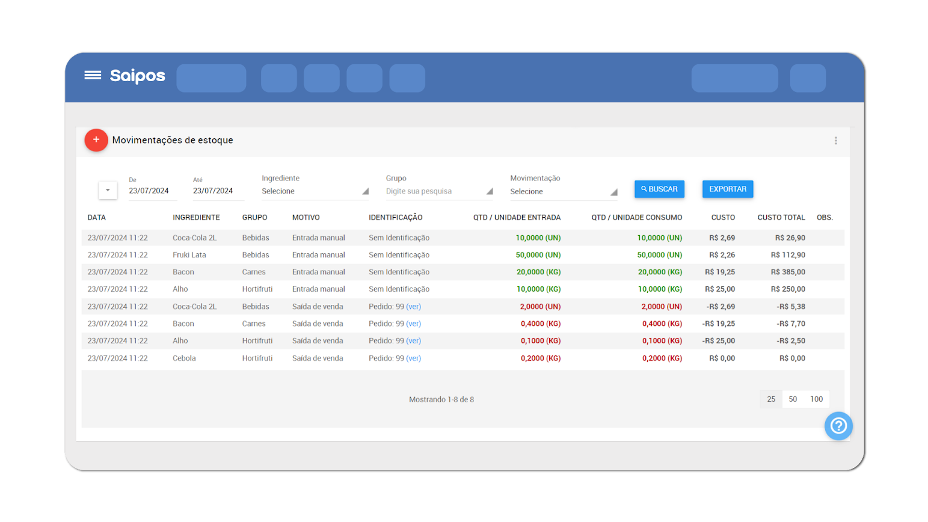Image resolution: width=928 pixels, height=522 pixels.
Task: Click the 50,0000 (UN) entrada quantity
Action: click(x=538, y=255)
